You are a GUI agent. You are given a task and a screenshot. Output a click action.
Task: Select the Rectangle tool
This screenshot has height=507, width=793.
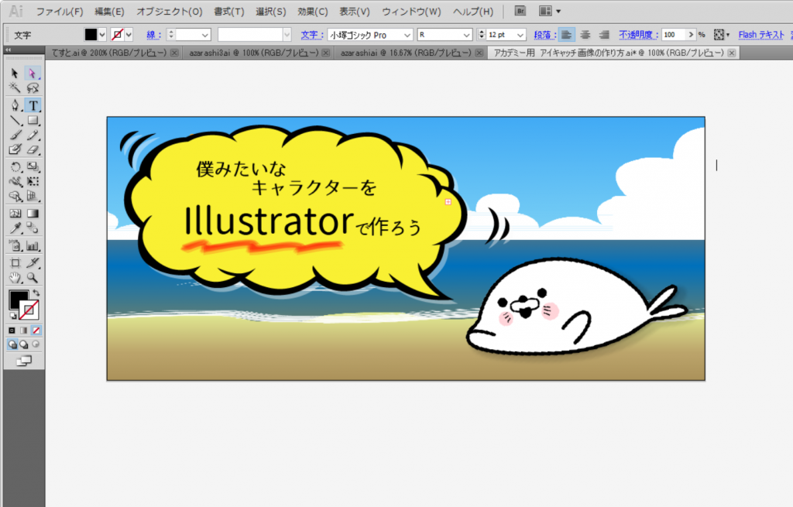(x=33, y=120)
